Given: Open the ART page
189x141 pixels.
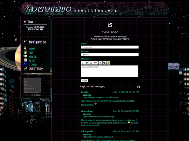Looking at the screenshot, I should (x=31, y=53).
